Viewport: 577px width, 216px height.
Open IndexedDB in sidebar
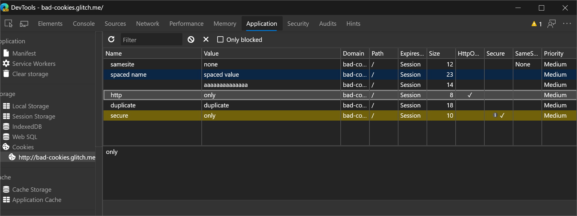[27, 126]
